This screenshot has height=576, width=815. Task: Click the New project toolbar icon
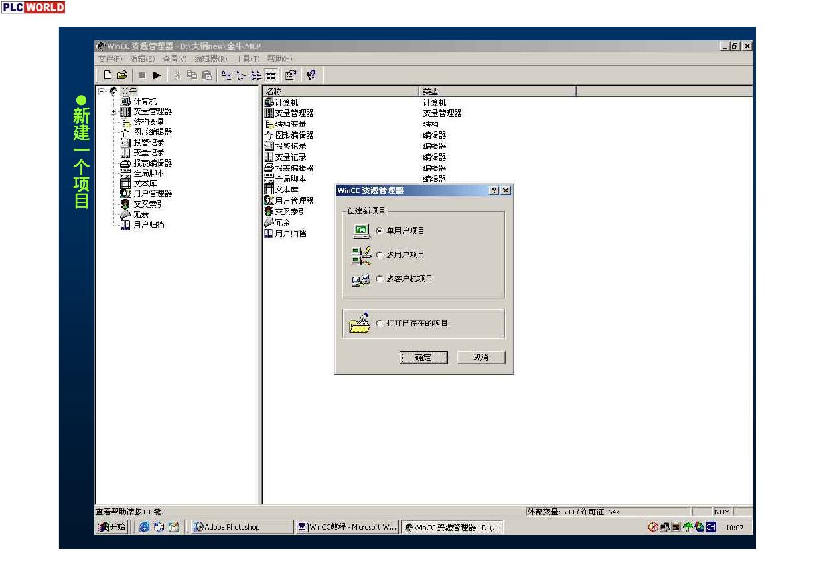click(108, 76)
